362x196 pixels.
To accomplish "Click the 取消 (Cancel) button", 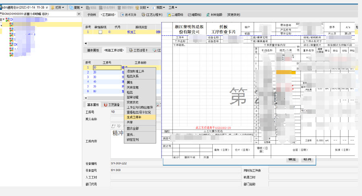I will 307,159.
